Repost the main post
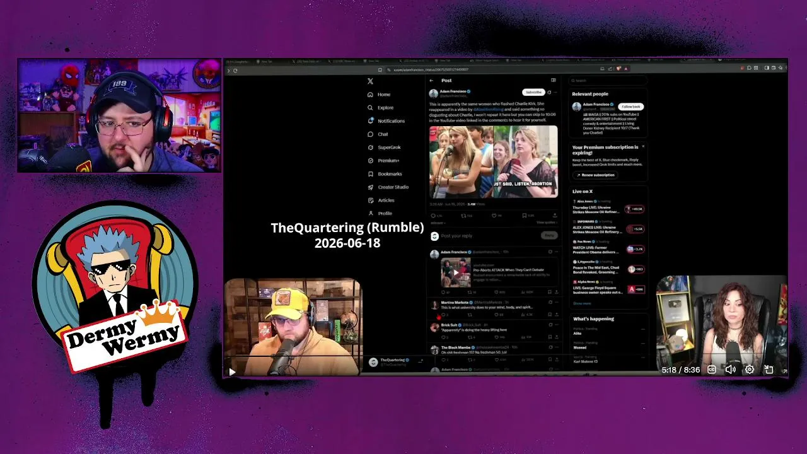807x454 pixels. [463, 216]
